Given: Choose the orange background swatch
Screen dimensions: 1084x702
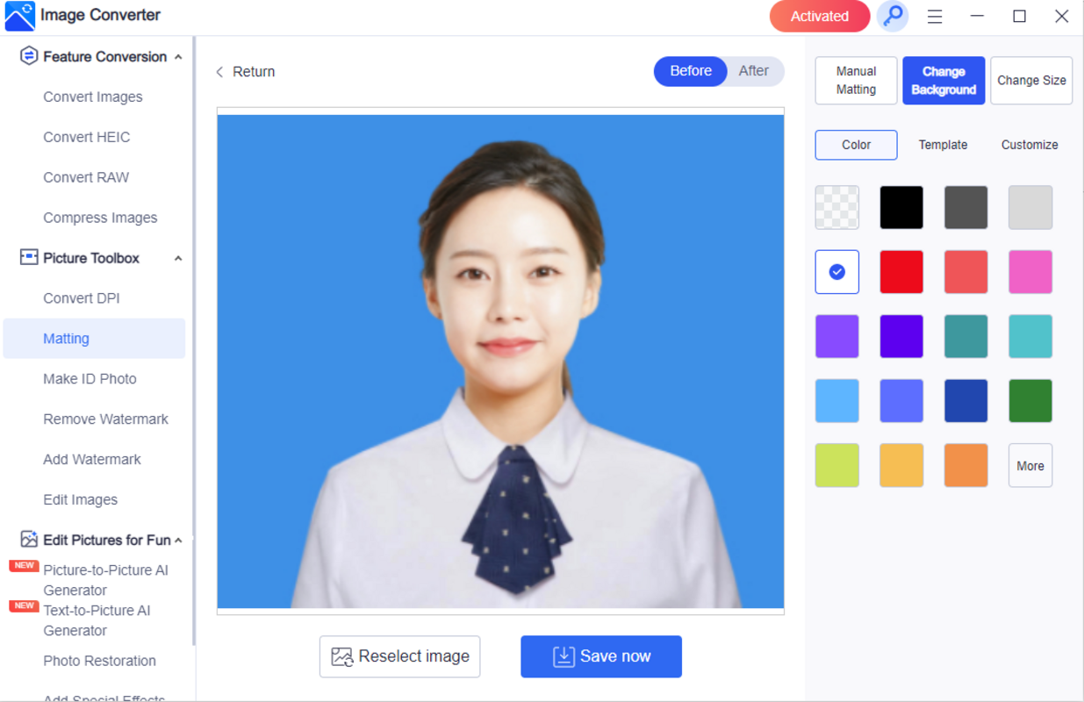Looking at the screenshot, I should (966, 465).
